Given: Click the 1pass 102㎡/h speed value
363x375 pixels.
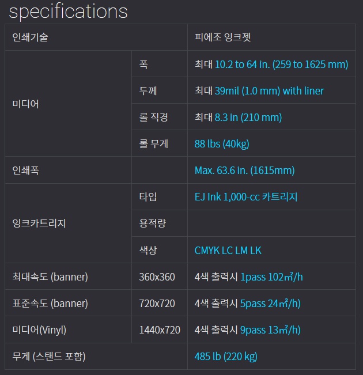Looking at the screenshot, I should click(271, 277).
